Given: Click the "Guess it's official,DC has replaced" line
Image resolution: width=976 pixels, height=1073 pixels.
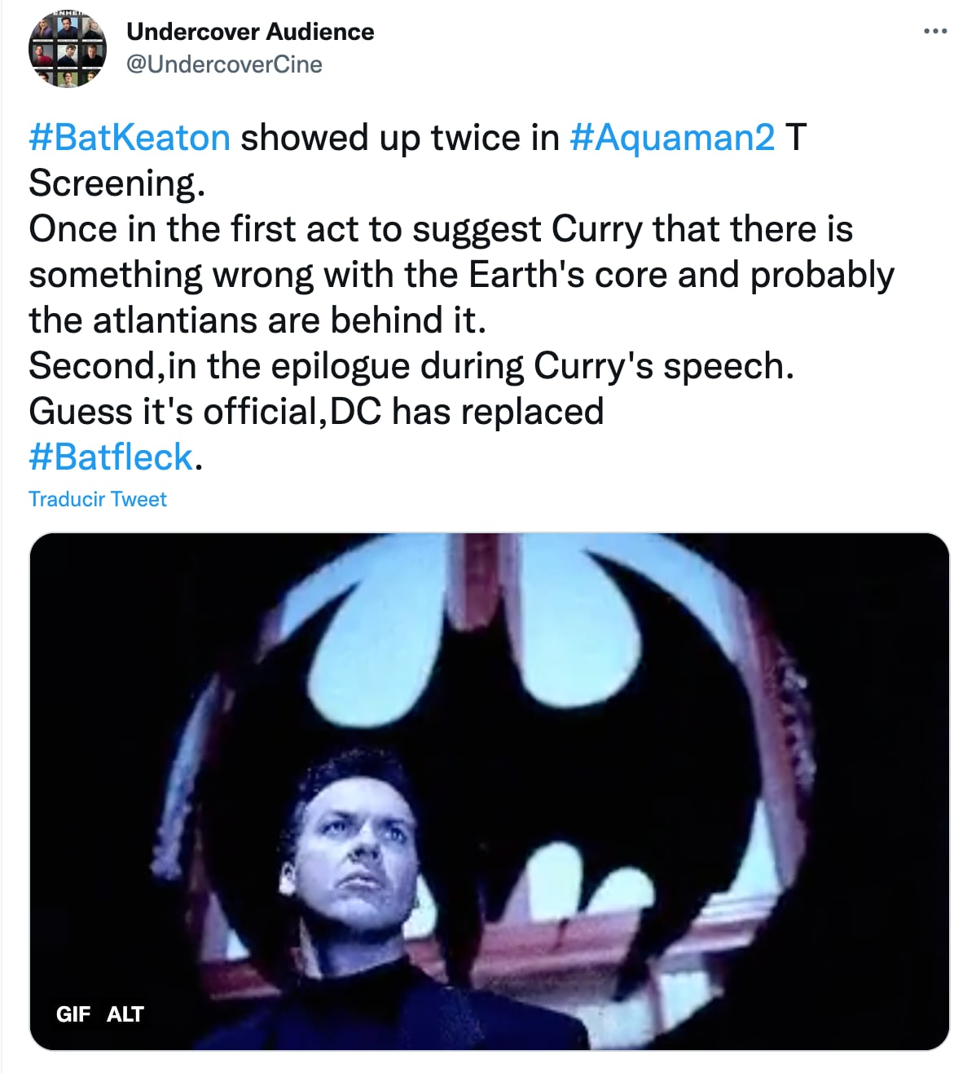Looking at the screenshot, I should click(x=316, y=412).
